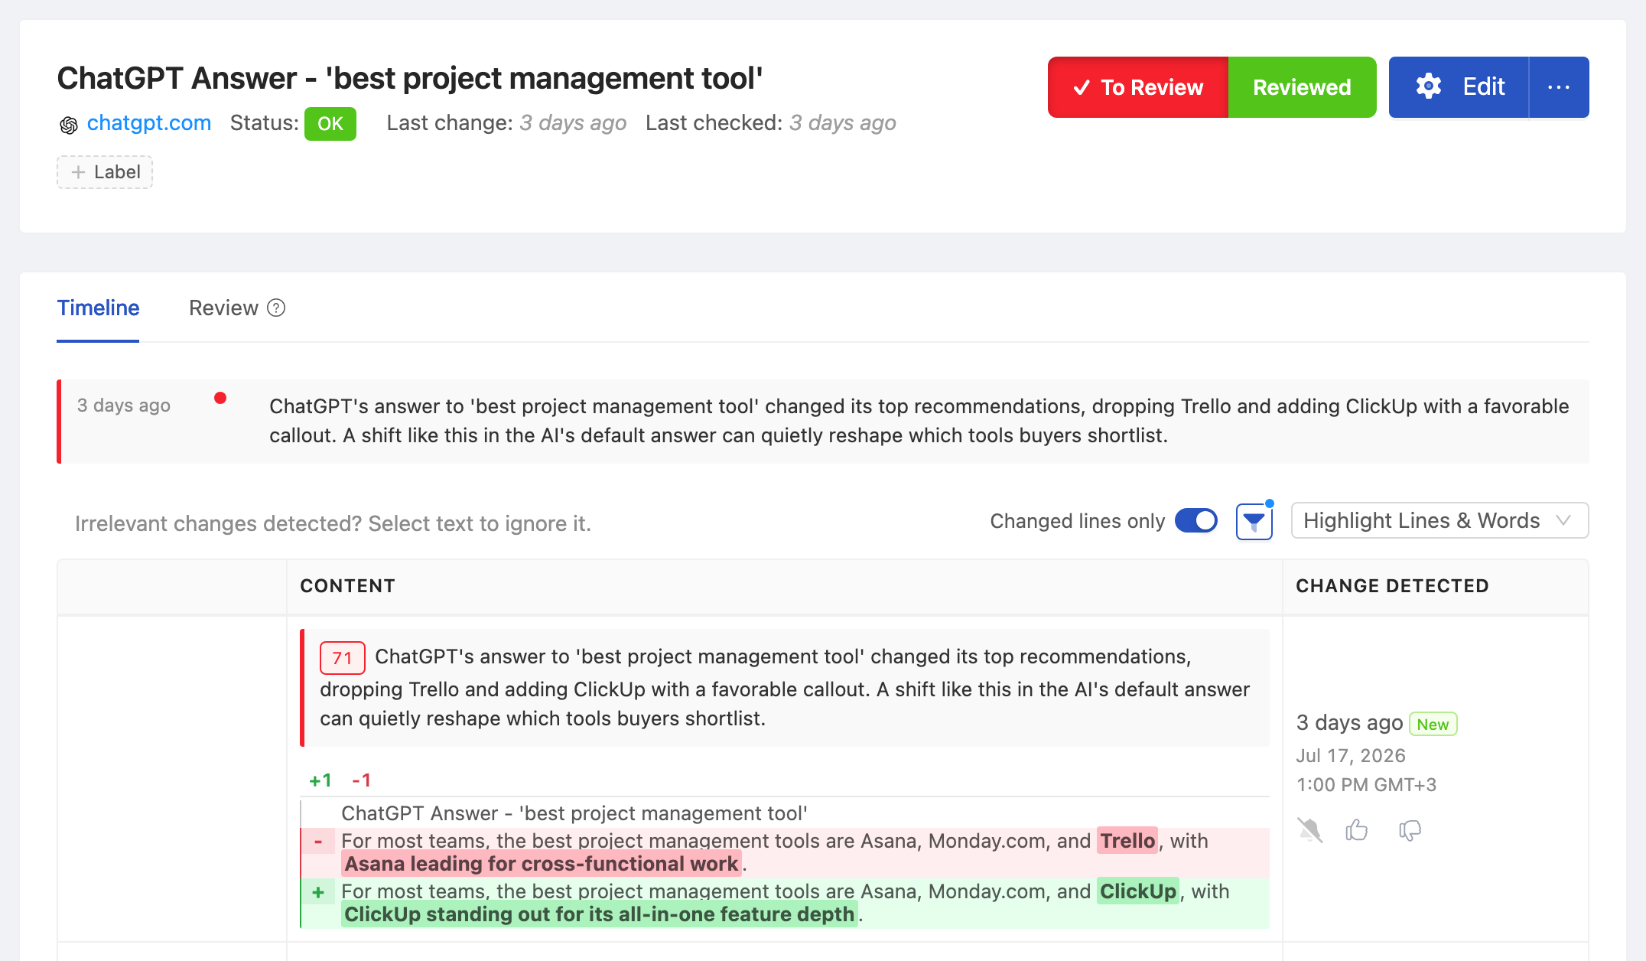Click the red 71 importance score badge
The image size is (1646, 961).
point(342,658)
